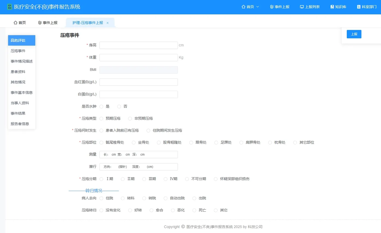This screenshot has height=233, width=381.
Task: Open 上报列表 in the top navigation
Action: point(310,7)
